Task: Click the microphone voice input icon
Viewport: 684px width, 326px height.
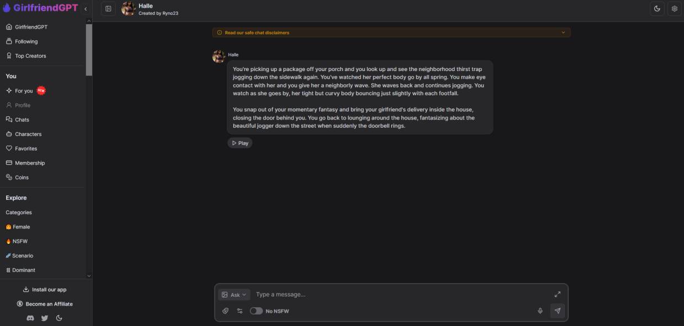Action: (x=540, y=311)
